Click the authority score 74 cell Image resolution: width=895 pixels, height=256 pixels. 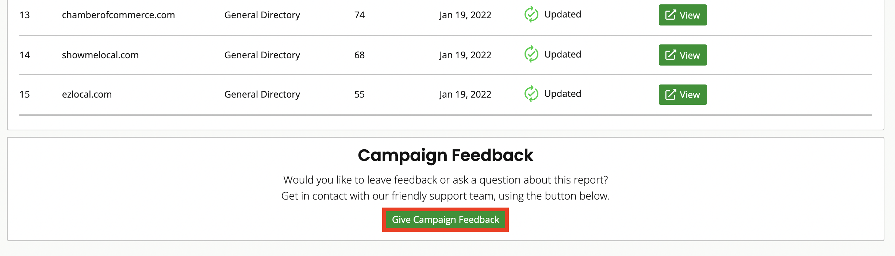(360, 15)
